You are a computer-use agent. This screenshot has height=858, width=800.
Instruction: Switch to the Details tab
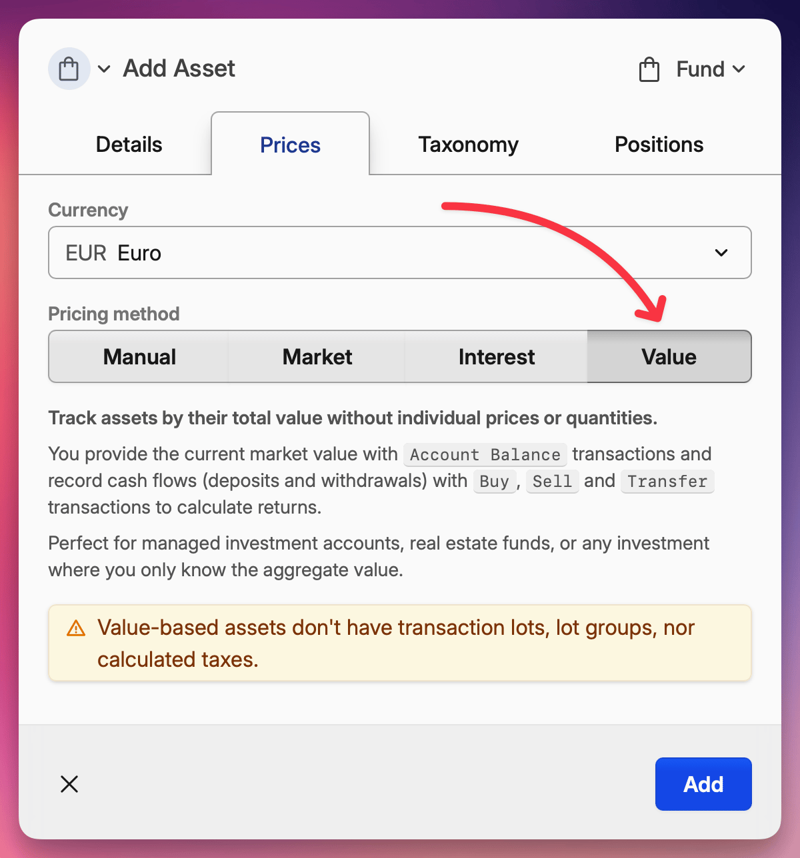click(129, 145)
